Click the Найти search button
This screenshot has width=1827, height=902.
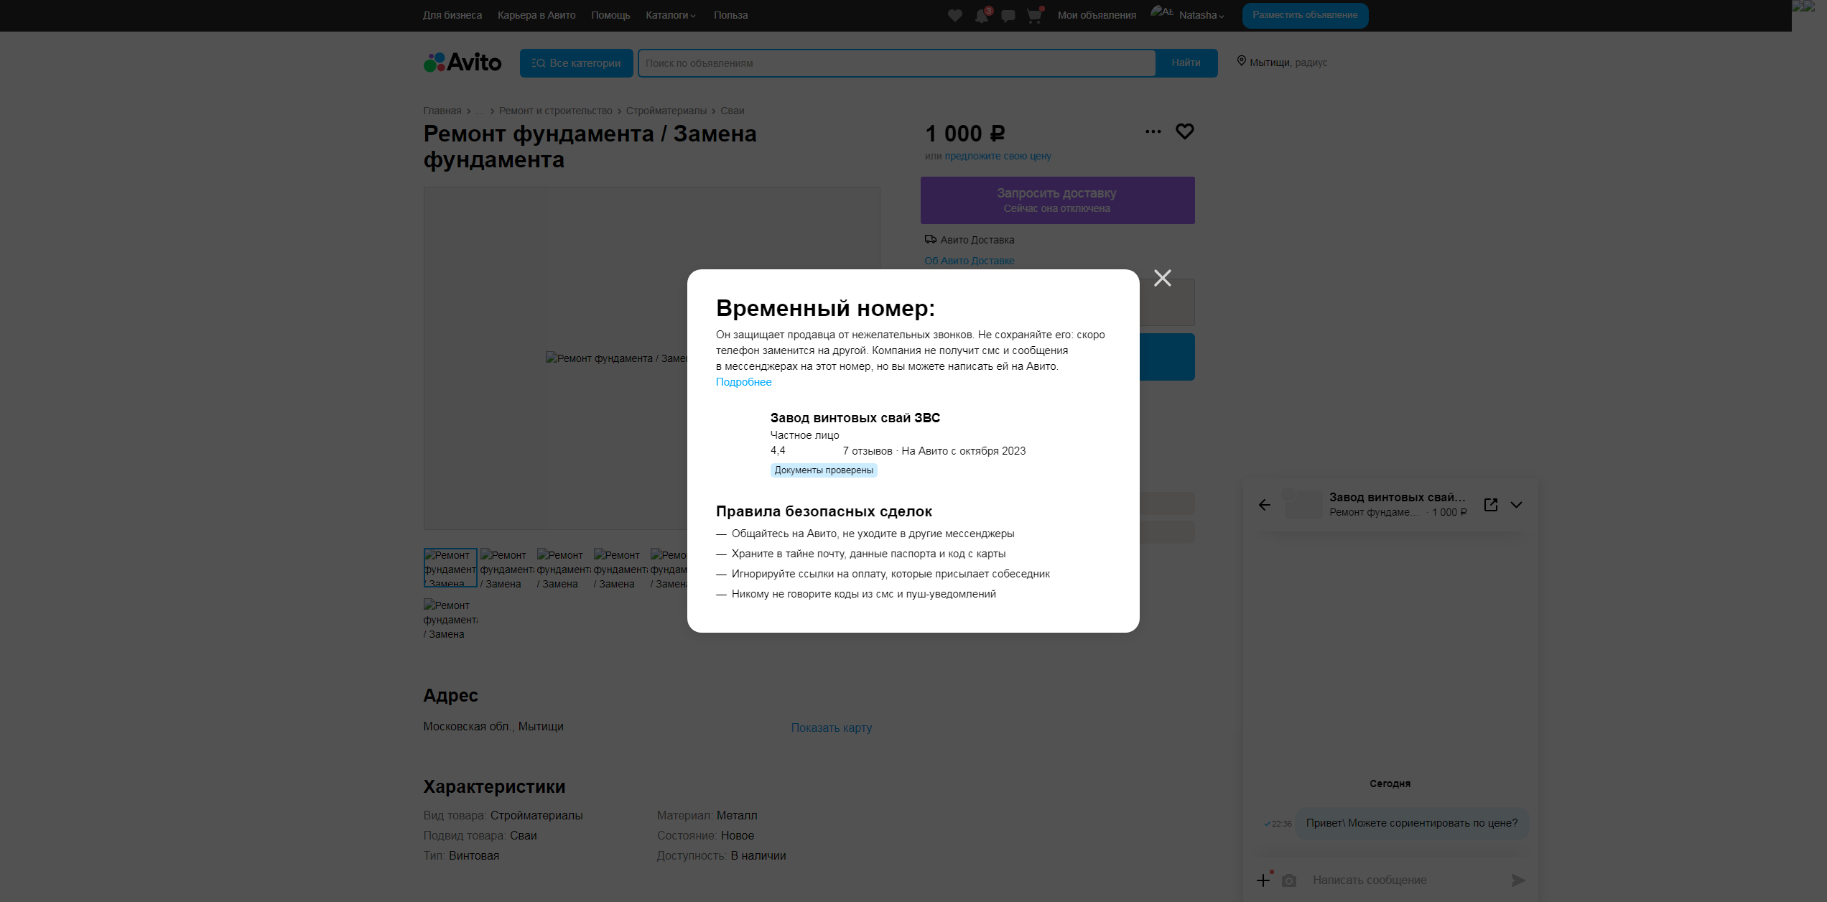[x=1186, y=63]
